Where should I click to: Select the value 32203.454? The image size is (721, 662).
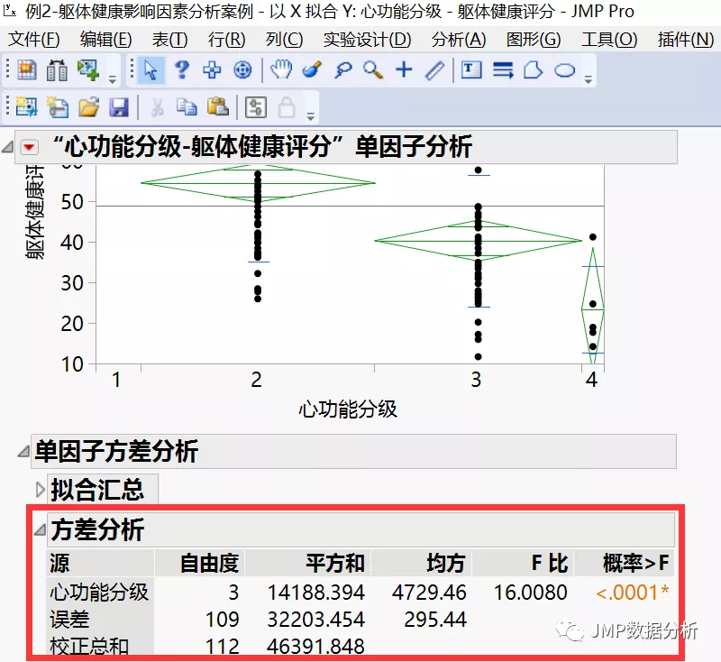pyautogui.click(x=316, y=620)
